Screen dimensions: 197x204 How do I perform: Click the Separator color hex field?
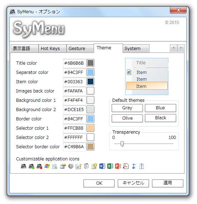(74, 73)
